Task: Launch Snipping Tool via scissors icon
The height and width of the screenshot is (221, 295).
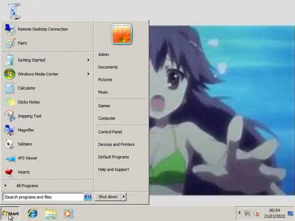Action: tap(10, 116)
